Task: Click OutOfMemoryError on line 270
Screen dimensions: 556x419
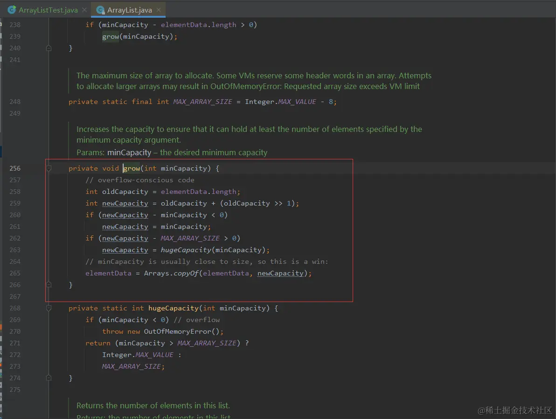Action: (x=177, y=331)
